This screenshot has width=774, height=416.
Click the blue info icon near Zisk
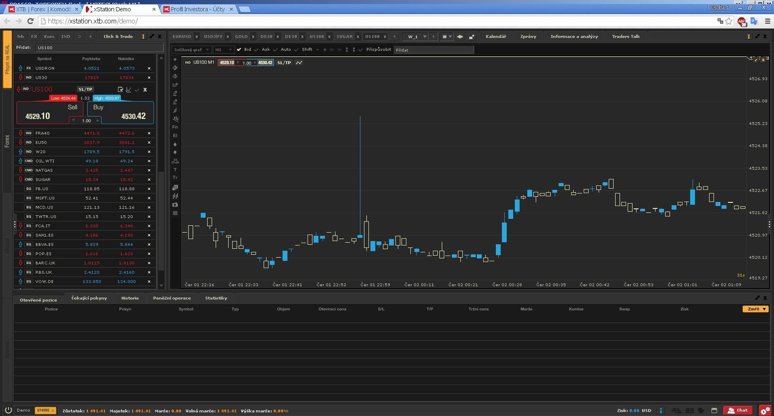point(661,410)
